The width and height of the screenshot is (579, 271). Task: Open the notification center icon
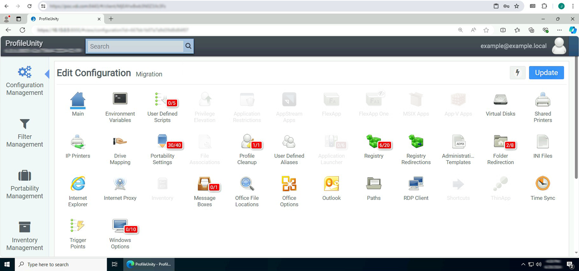[570, 265]
